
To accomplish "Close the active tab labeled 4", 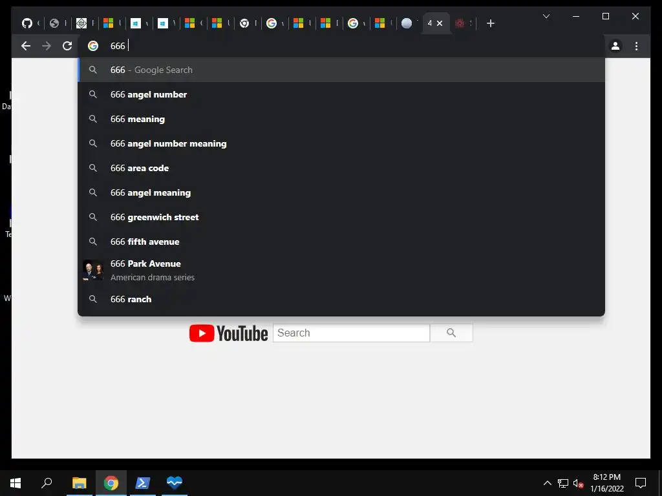I will coord(440,23).
